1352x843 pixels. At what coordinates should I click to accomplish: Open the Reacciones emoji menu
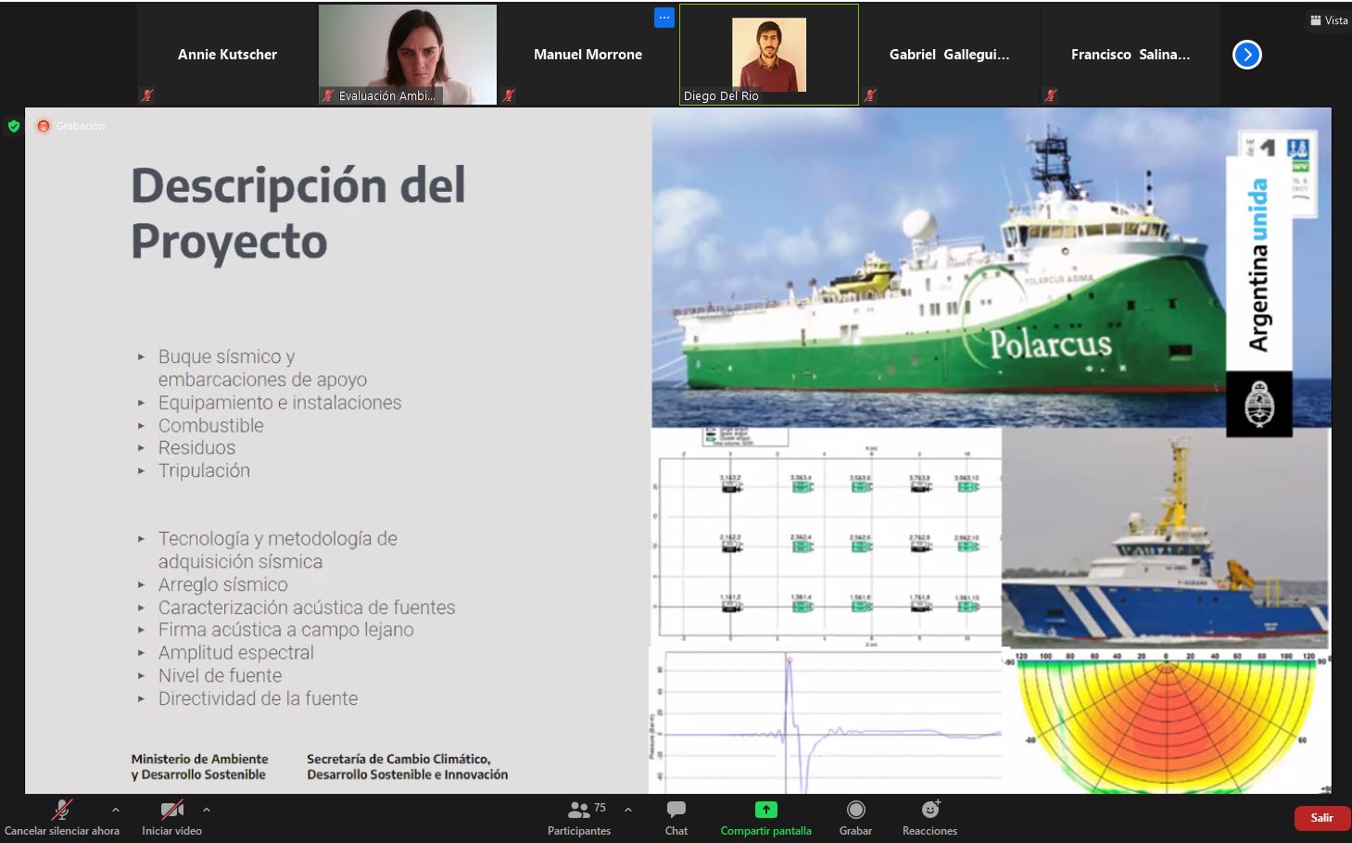[929, 811]
